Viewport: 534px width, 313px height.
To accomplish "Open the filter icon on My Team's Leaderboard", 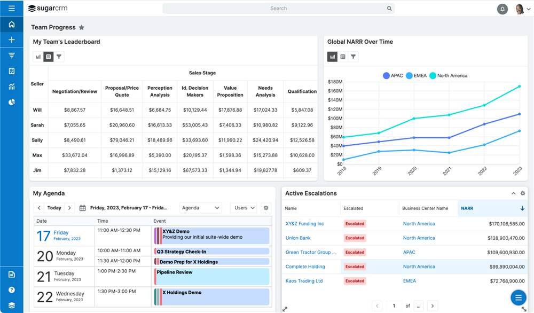I will [59, 57].
